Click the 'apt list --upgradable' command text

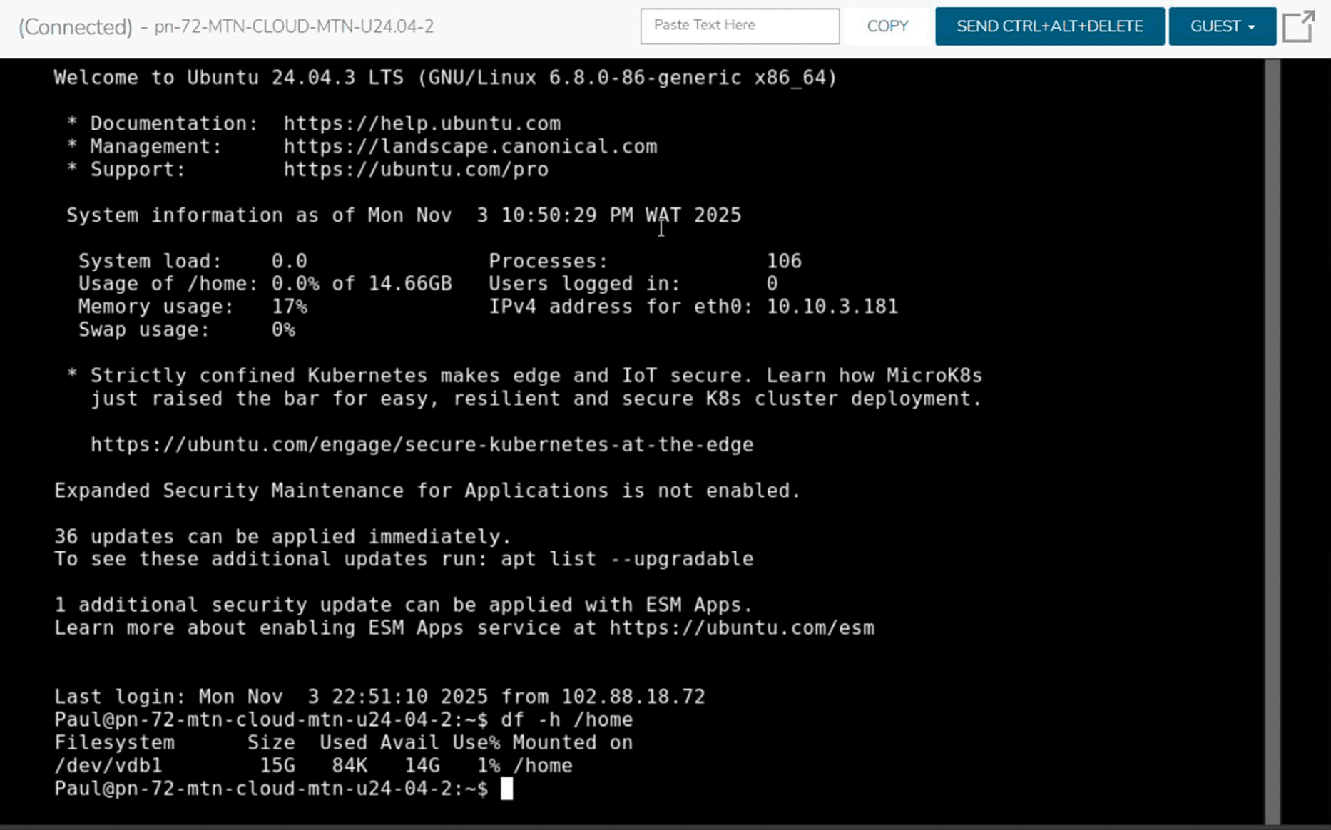[x=627, y=559]
